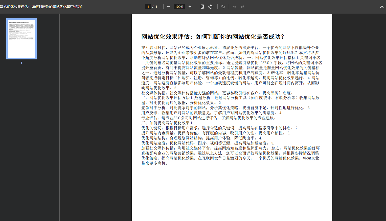Click the page number label under the thumbnail
The width and height of the screenshot is (386, 221).
[21, 63]
